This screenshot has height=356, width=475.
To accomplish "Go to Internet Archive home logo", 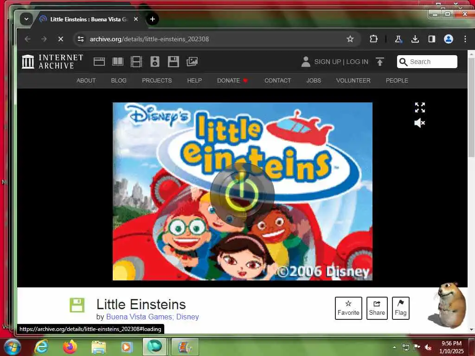I will click(52, 62).
